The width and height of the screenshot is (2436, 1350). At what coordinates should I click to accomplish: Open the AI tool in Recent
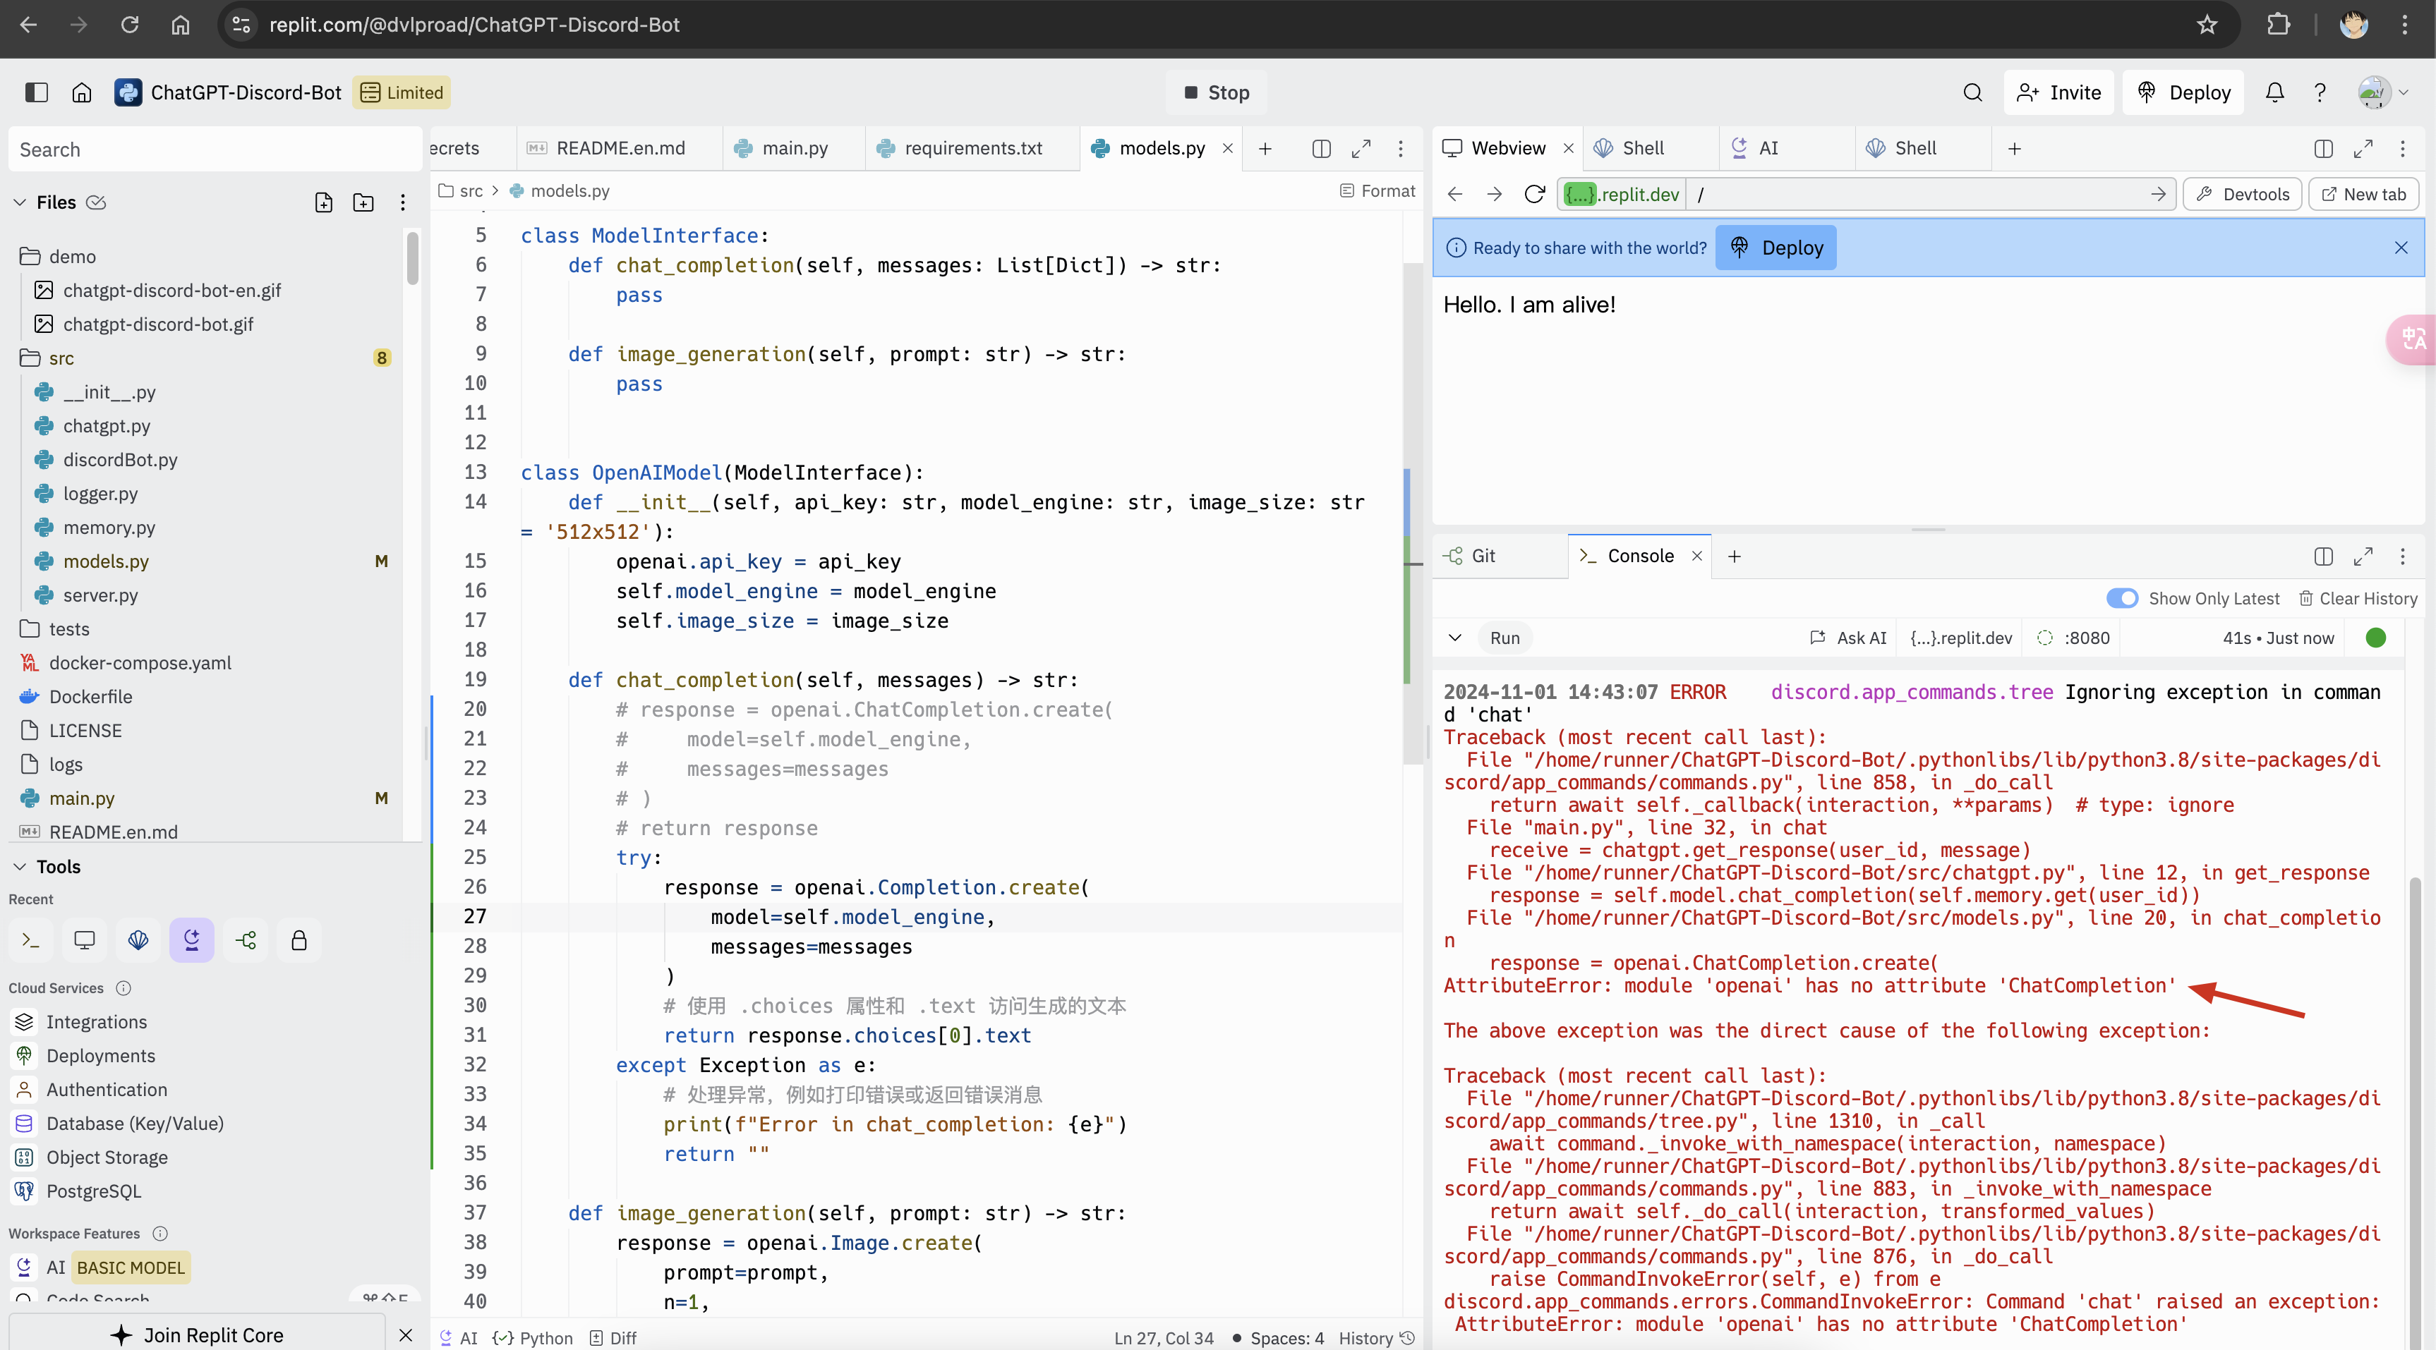coord(192,939)
